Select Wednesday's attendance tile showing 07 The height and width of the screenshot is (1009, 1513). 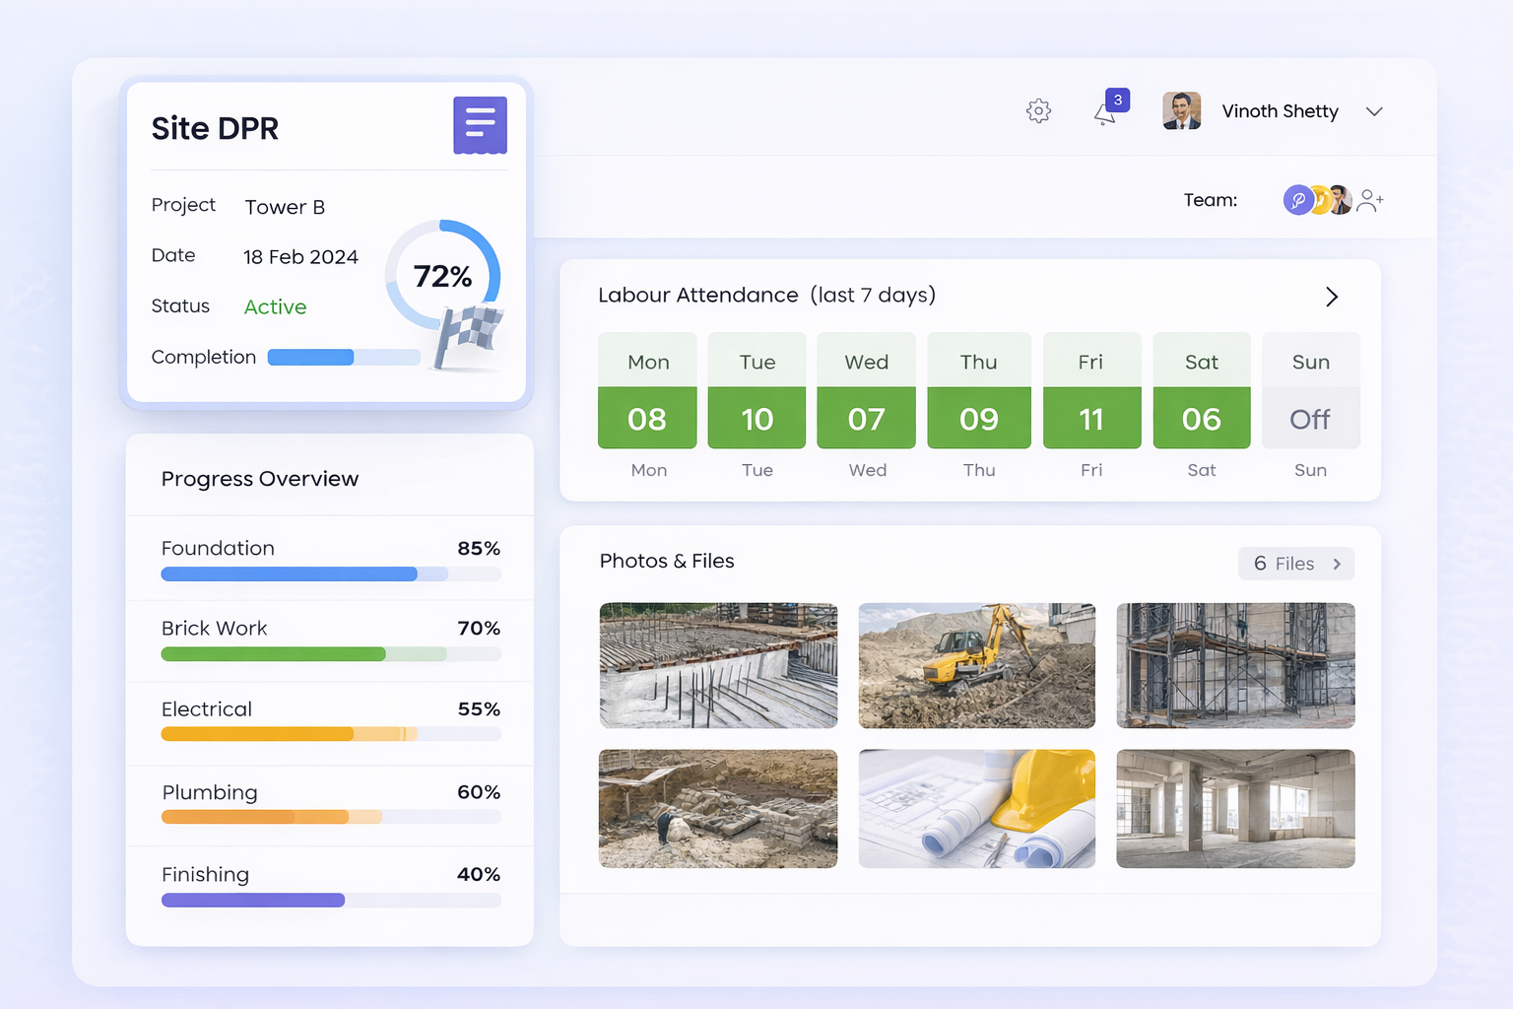click(866, 390)
